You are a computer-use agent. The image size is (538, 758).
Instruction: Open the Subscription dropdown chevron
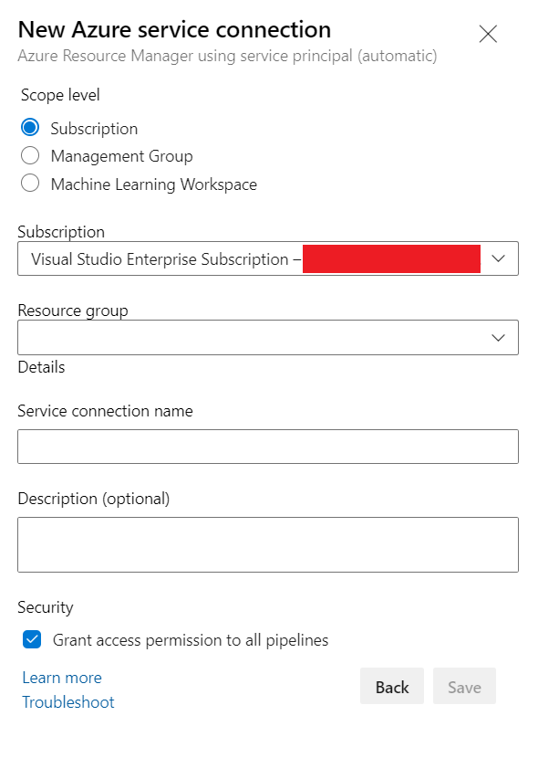[x=498, y=258]
